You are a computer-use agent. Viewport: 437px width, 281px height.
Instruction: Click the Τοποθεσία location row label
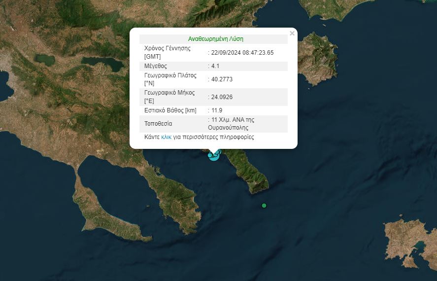click(x=158, y=123)
